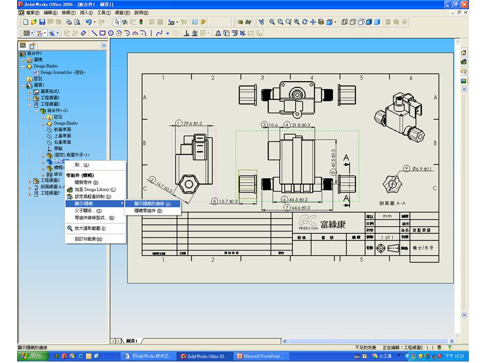Open the 說明(H) menu
This screenshot has height=363, width=484.
141,13
